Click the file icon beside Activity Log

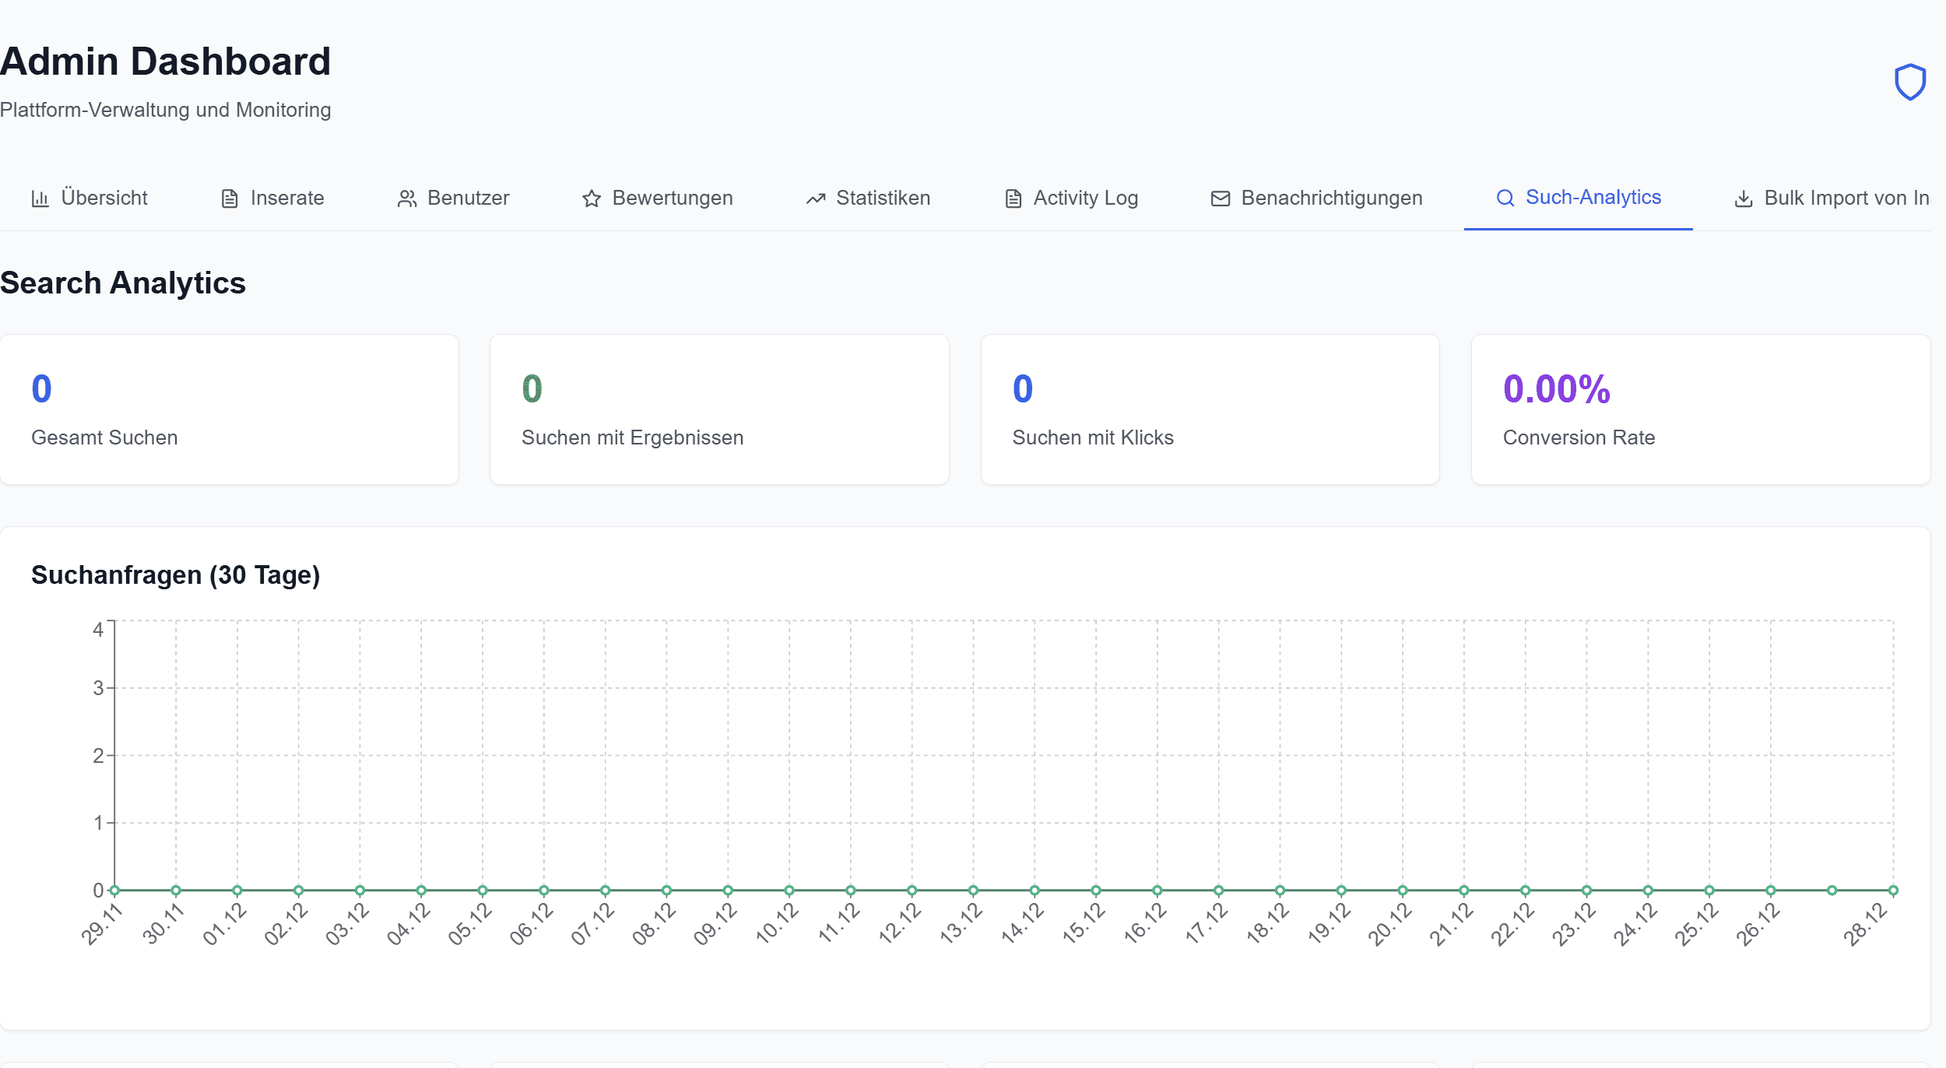coord(1013,198)
